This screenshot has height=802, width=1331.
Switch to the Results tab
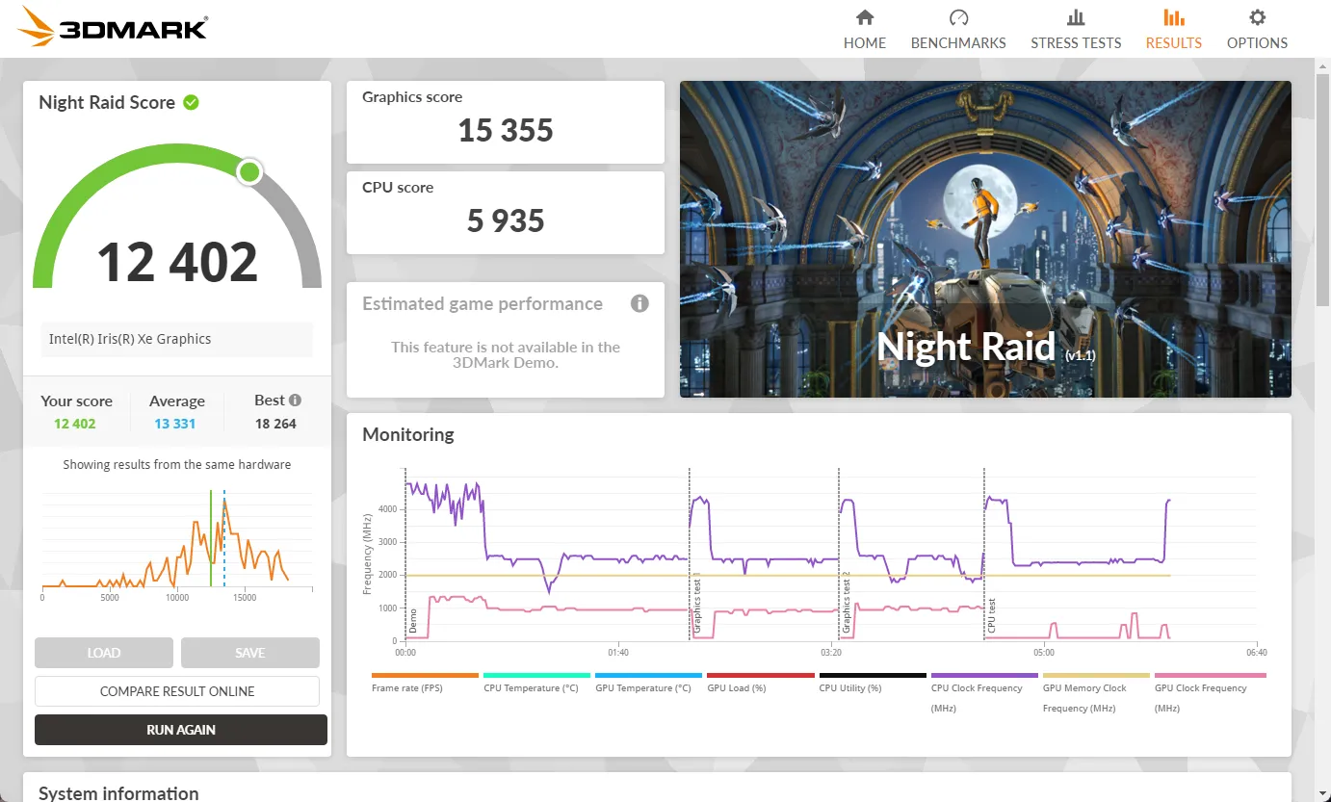[1173, 29]
